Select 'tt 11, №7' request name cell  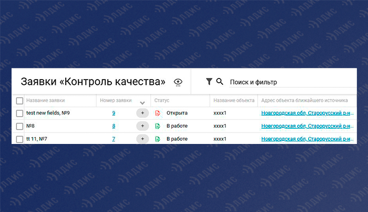tap(37, 139)
